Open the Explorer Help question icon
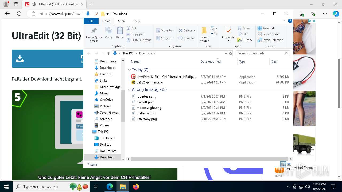 coord(290,21)
